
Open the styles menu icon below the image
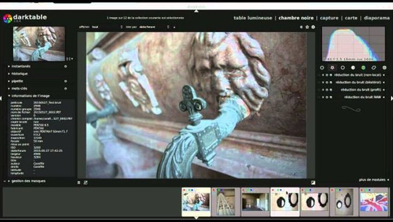coord(79,183)
